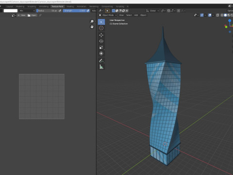Switch to the Shading workspace tab
Image resolution: width=233 pixels, height=175 pixels.
(x=70, y=6)
